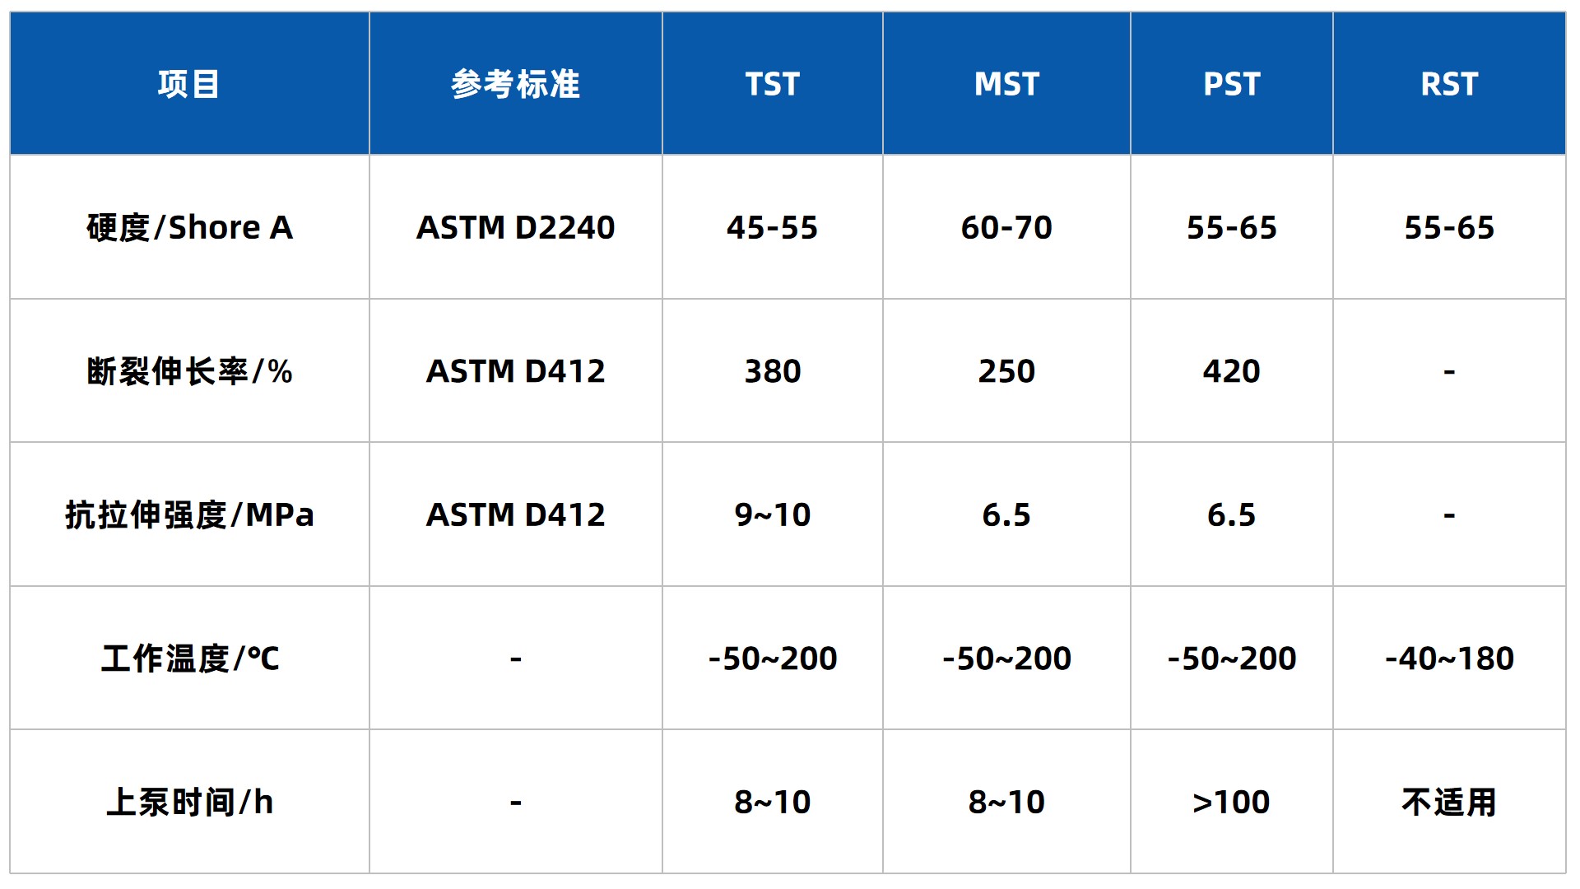Select the 380 elongation value
The width and height of the screenshot is (1580, 889).
(x=772, y=371)
